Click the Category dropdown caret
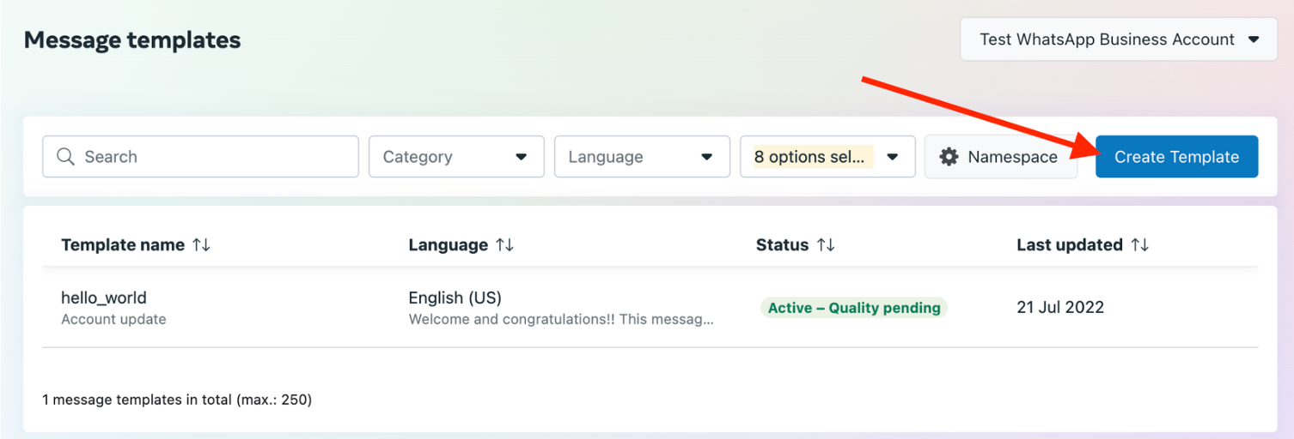Screen dimensions: 1294x439 click(521, 157)
